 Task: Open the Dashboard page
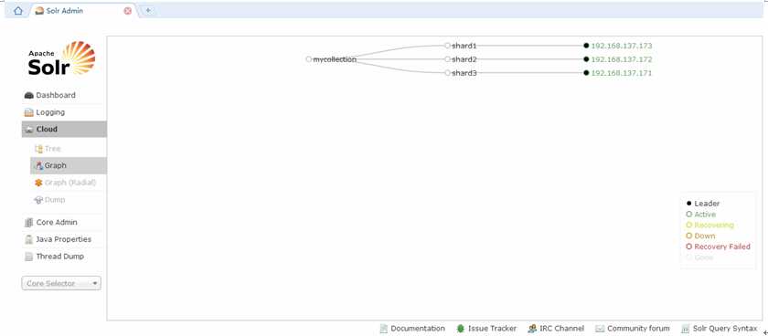56,95
